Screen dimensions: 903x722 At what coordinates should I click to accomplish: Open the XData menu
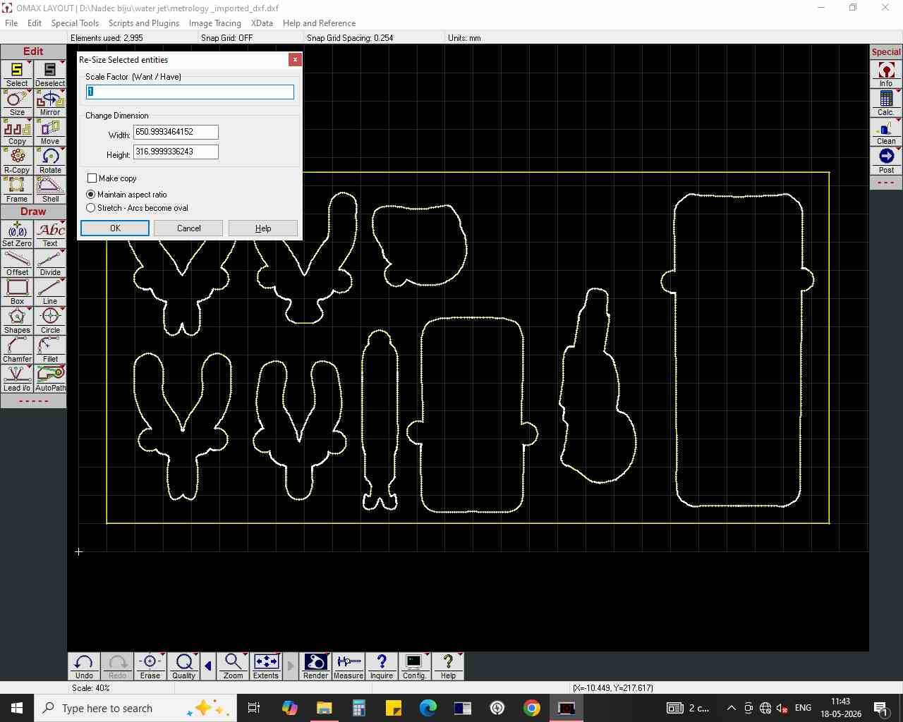[x=262, y=23]
